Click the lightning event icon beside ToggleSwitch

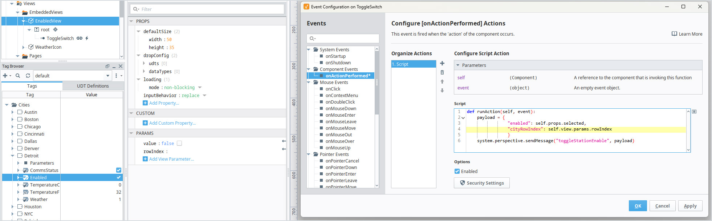(87, 38)
